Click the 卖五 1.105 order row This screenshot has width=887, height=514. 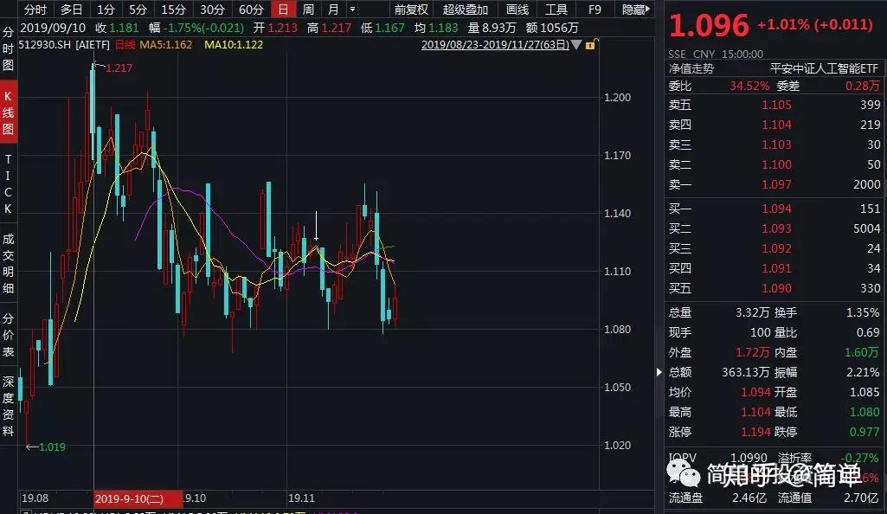[774, 105]
